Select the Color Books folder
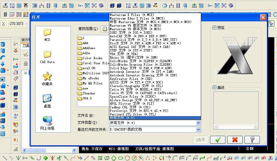 pyautogui.click(x=90, y=58)
